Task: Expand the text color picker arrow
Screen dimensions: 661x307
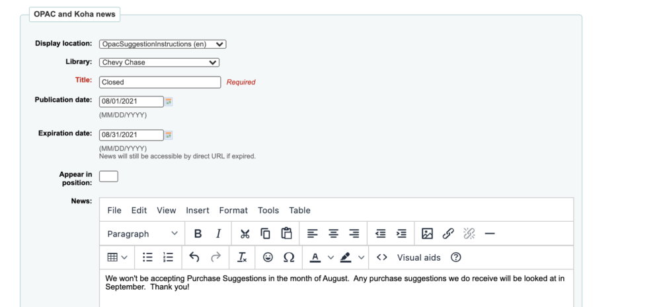Action: (331, 257)
